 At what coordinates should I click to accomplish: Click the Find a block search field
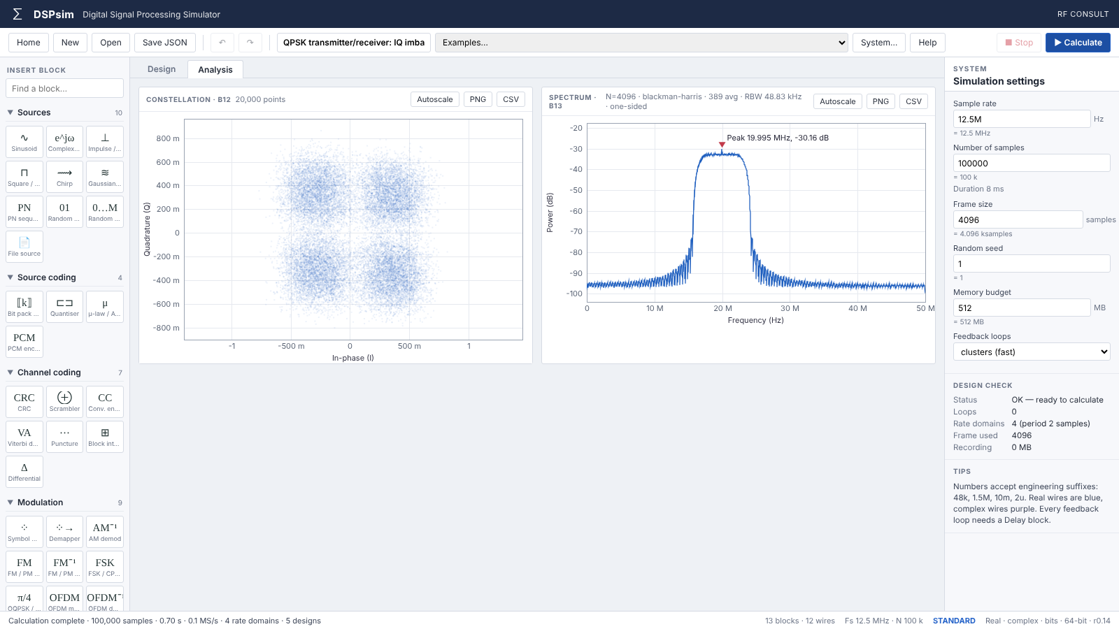tap(64, 88)
